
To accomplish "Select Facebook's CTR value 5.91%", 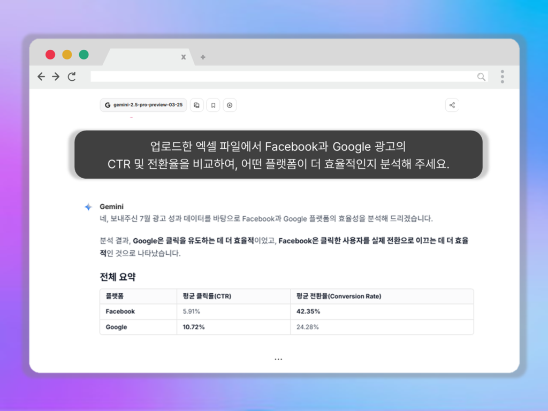I will pos(192,311).
